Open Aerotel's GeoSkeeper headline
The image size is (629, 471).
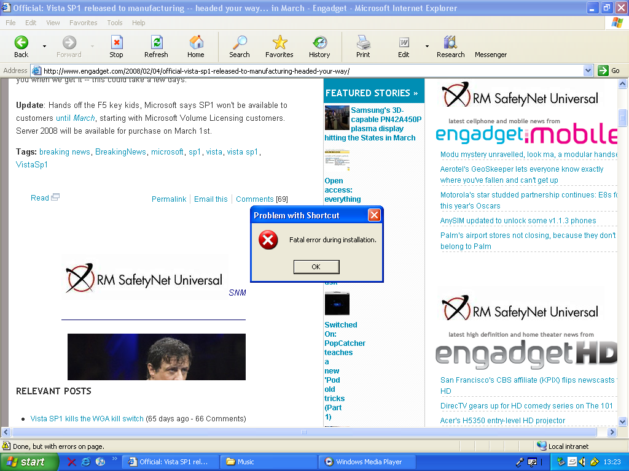point(522,175)
